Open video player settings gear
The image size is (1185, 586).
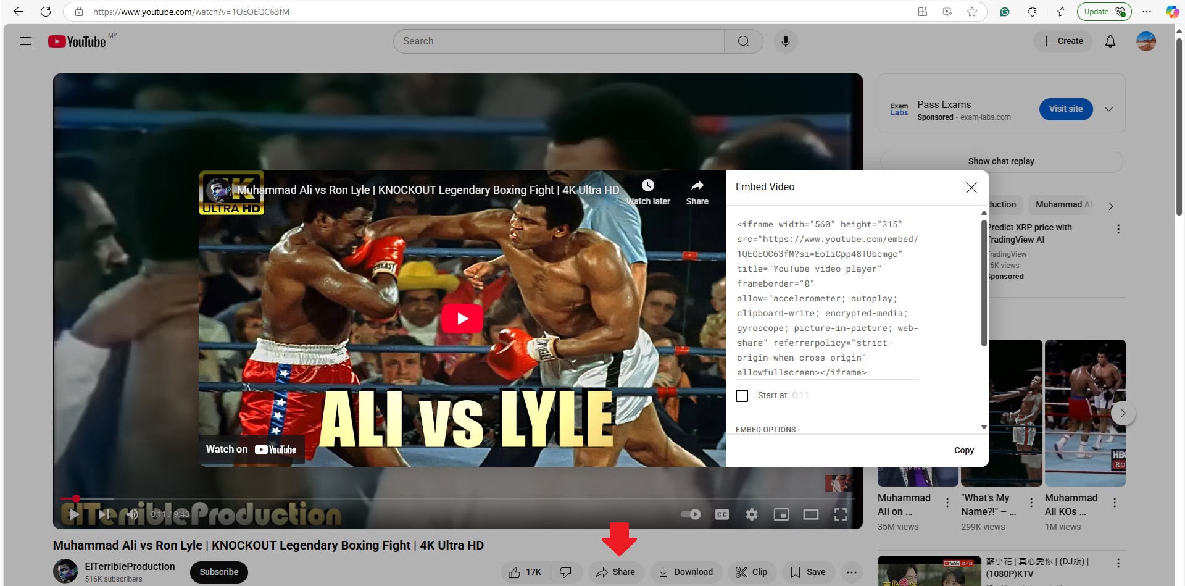coord(751,514)
